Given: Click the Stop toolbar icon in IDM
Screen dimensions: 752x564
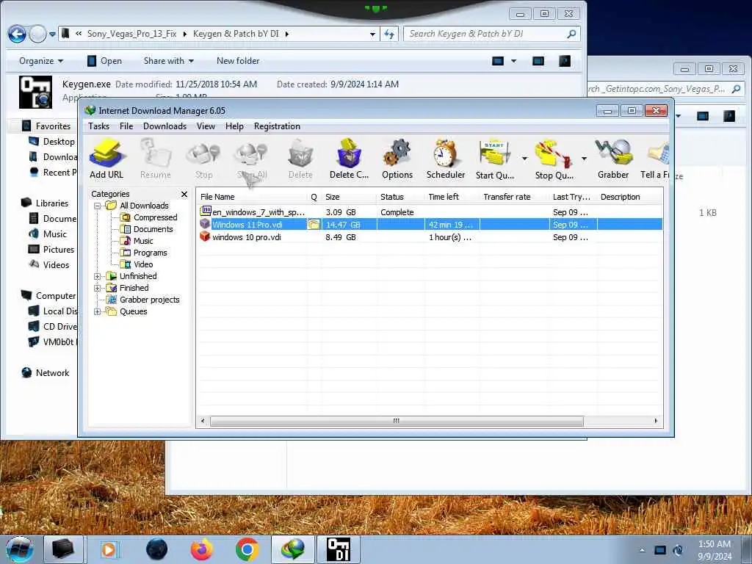Looking at the screenshot, I should (x=204, y=159).
